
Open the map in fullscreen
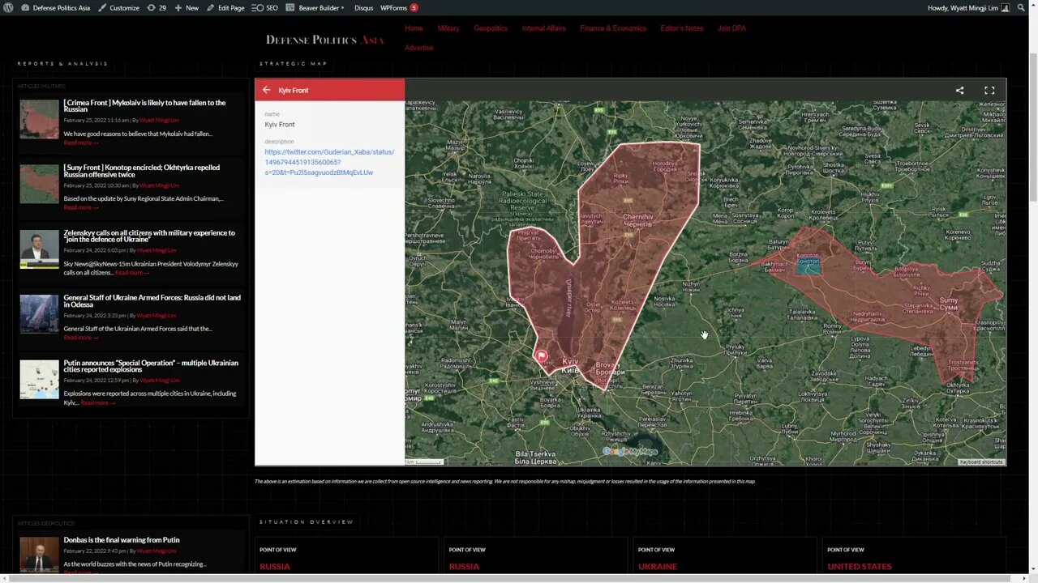(x=989, y=91)
